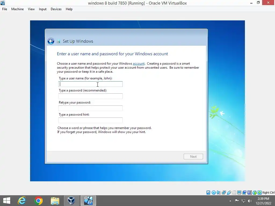The width and height of the screenshot is (275, 206).
Task: Click the VirtualBox app icon in title bar
Action: 3,3
